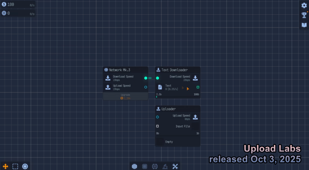Viewport: 309px width, 170px height.
Task: Open the wrench and screwdriver tools menu
Action: tap(175, 166)
